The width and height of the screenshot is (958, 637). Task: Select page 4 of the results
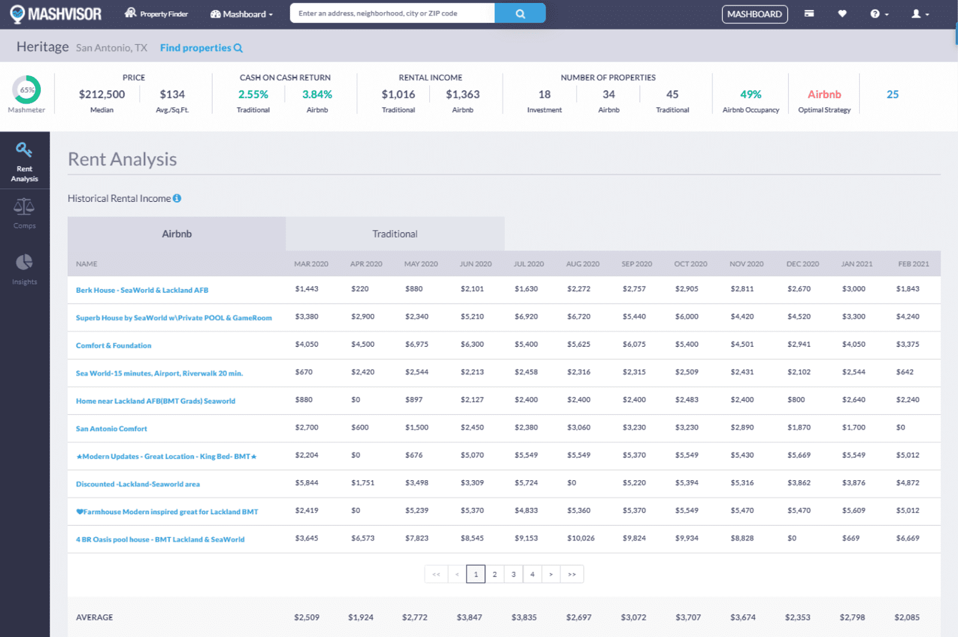(532, 574)
